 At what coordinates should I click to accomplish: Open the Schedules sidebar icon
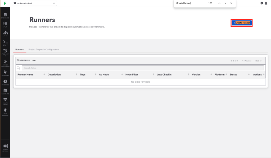tap(5, 82)
